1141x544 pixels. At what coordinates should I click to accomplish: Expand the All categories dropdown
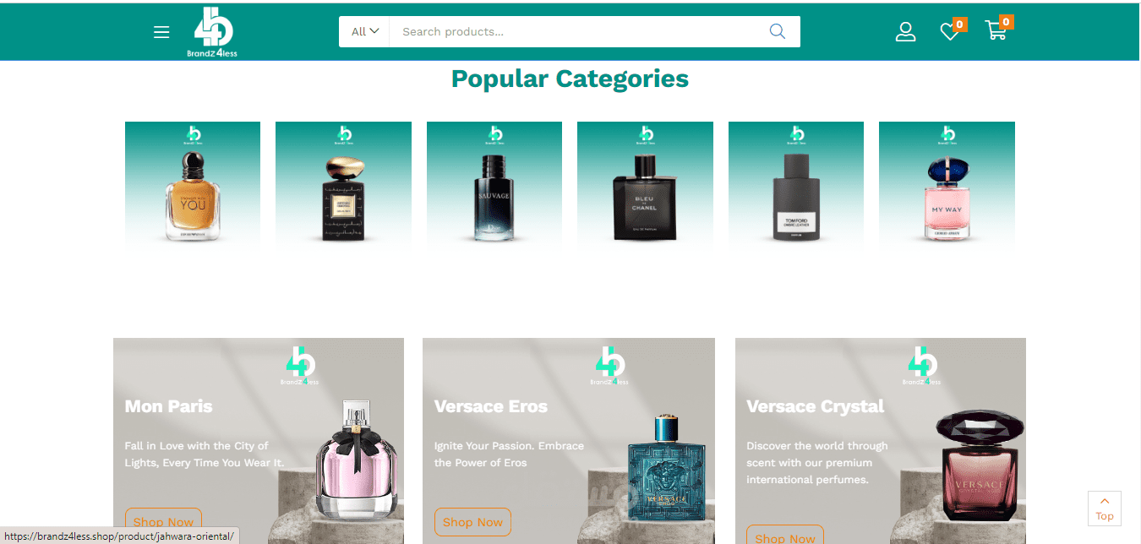(364, 31)
